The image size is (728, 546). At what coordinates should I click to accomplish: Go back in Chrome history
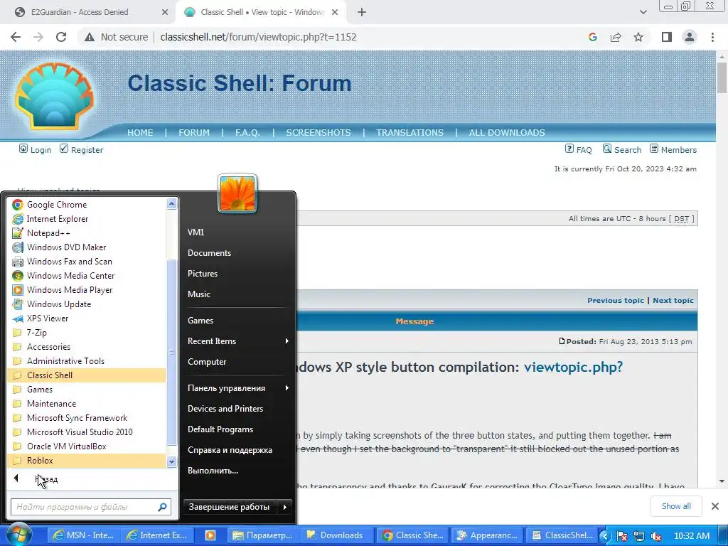click(x=16, y=37)
